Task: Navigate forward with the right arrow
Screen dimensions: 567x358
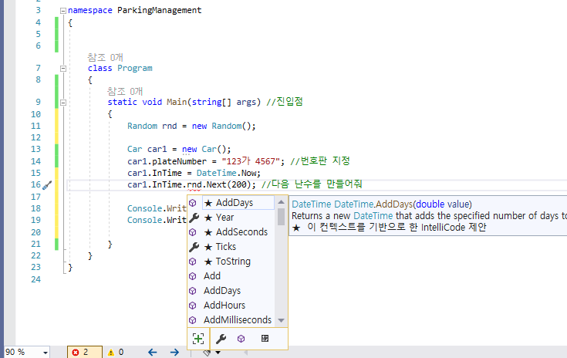Action: tap(174, 353)
